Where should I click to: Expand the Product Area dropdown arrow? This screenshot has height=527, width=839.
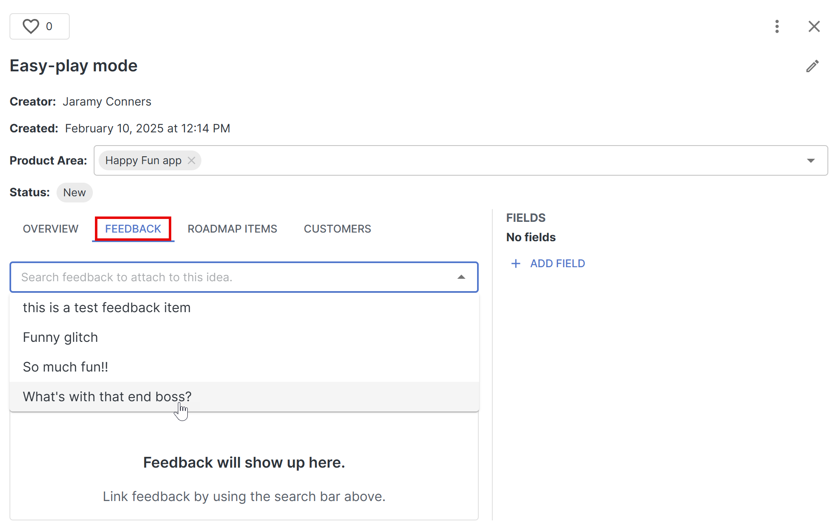[x=811, y=160]
